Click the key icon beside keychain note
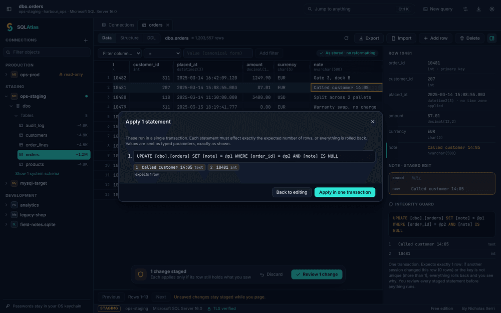 [x=8, y=306]
